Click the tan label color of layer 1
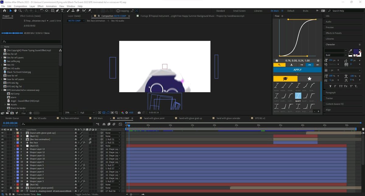 (x=17, y=133)
